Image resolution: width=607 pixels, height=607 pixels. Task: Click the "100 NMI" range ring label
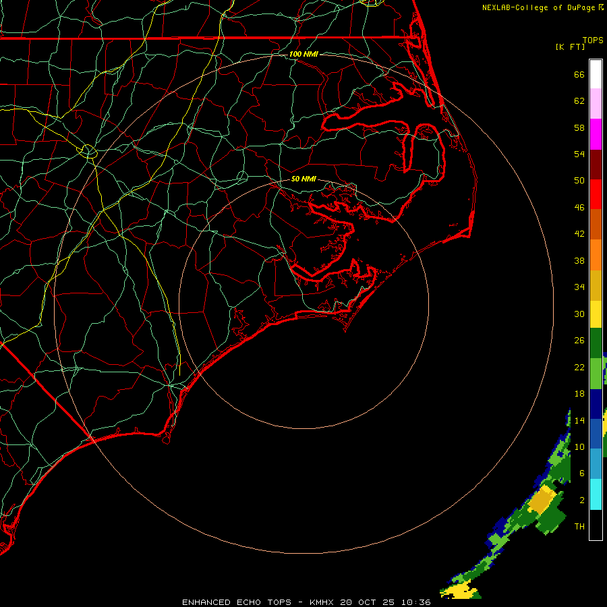click(x=303, y=54)
